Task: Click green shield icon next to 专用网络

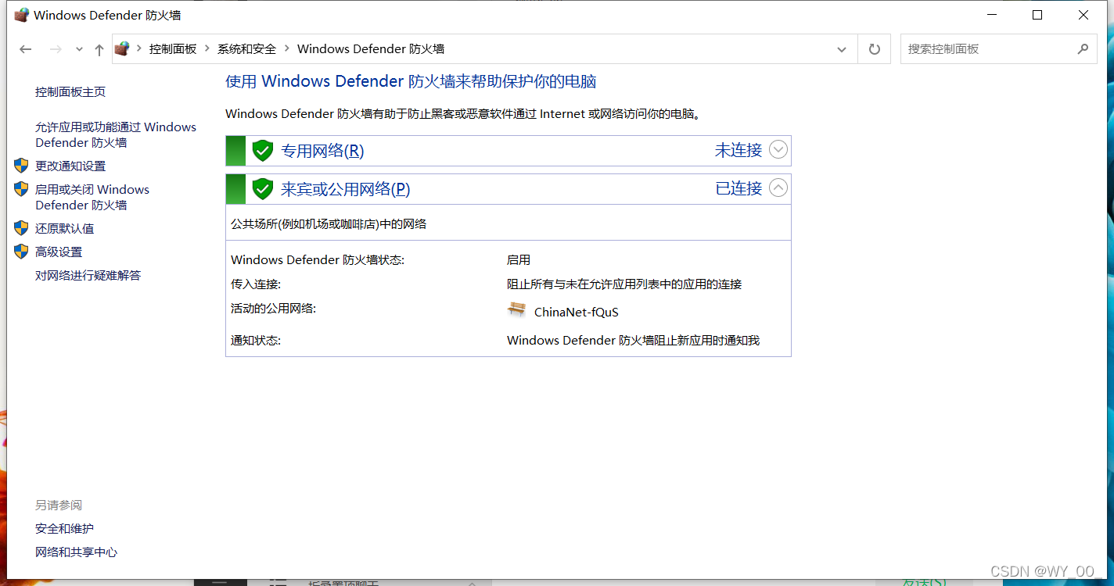Action: (263, 150)
